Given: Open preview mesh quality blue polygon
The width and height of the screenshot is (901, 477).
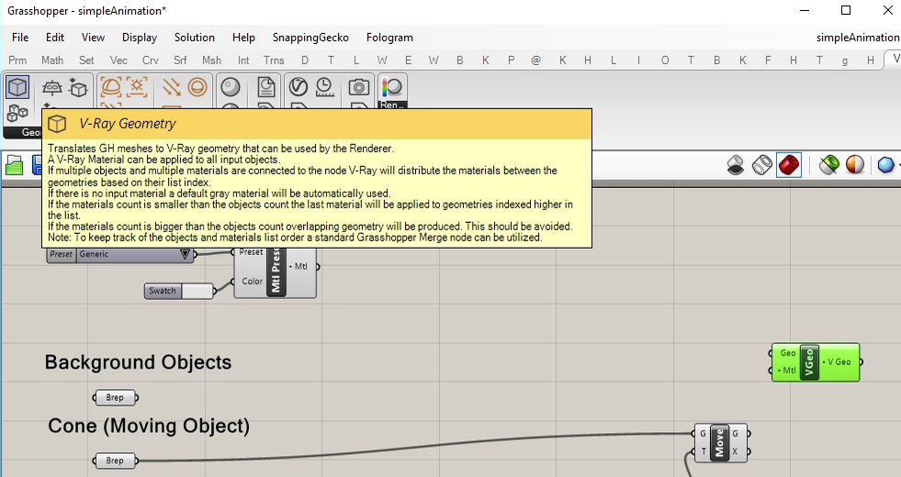Looking at the screenshot, I should tap(886, 165).
